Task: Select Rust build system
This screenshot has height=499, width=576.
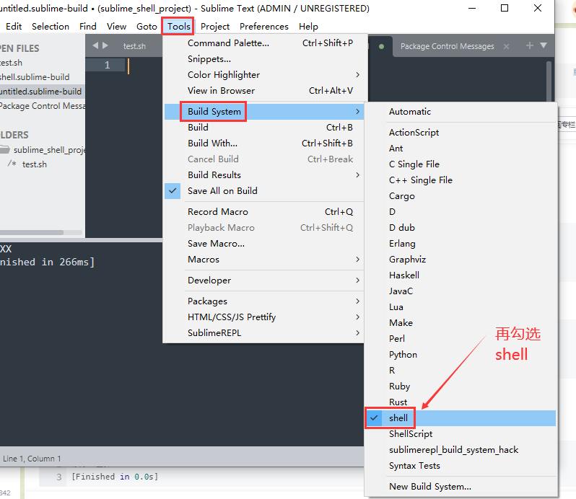Action: [461, 402]
